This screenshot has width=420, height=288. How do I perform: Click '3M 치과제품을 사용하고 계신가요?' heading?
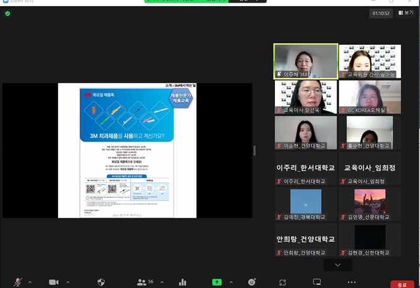(x=127, y=136)
